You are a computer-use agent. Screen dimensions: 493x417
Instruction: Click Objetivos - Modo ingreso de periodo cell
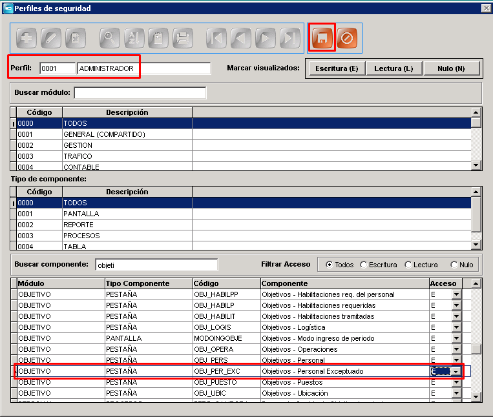point(345,338)
